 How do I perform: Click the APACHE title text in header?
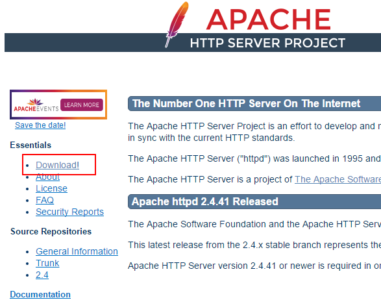pyautogui.click(x=269, y=19)
